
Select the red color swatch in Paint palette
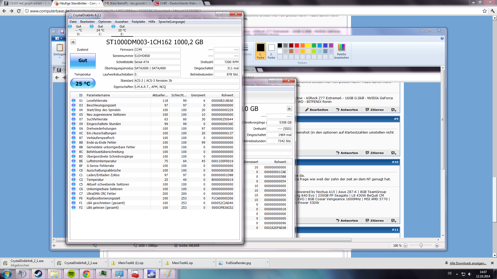(x=297, y=45)
